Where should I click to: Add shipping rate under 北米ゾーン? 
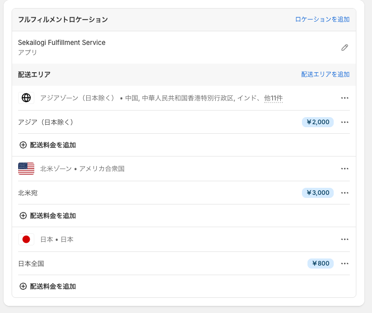(48, 216)
